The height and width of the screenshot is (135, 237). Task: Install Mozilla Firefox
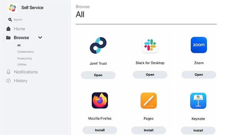(x=100, y=130)
